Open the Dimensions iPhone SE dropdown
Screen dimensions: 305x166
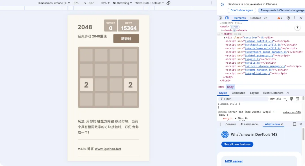click(54, 3)
